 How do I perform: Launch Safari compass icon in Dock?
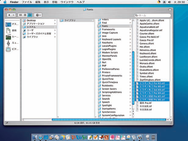click(40, 137)
